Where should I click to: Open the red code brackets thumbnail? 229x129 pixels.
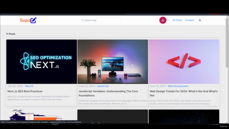pyautogui.click(x=184, y=62)
